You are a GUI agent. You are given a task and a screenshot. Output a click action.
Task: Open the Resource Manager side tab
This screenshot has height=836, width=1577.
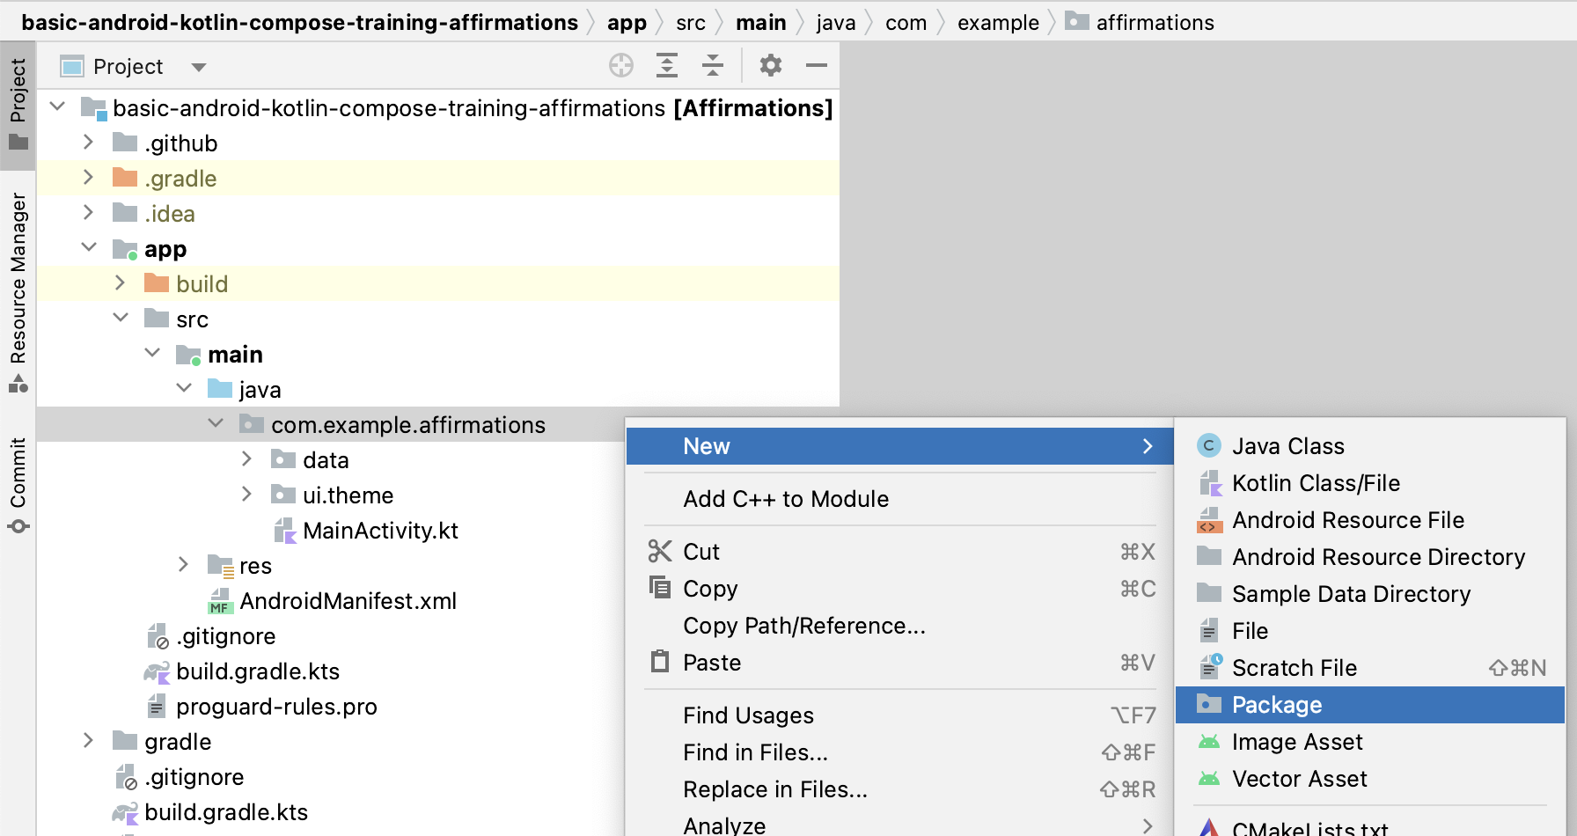click(x=18, y=290)
